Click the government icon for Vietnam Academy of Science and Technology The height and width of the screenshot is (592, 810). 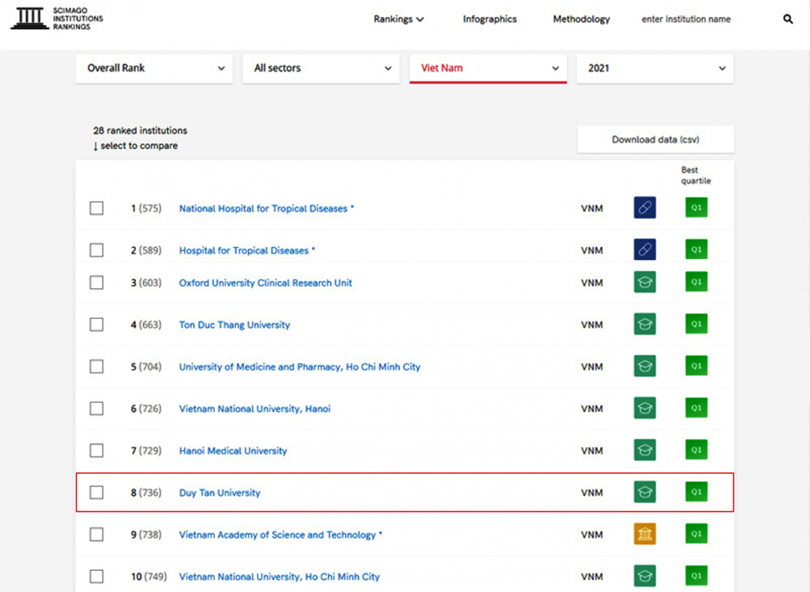point(645,534)
